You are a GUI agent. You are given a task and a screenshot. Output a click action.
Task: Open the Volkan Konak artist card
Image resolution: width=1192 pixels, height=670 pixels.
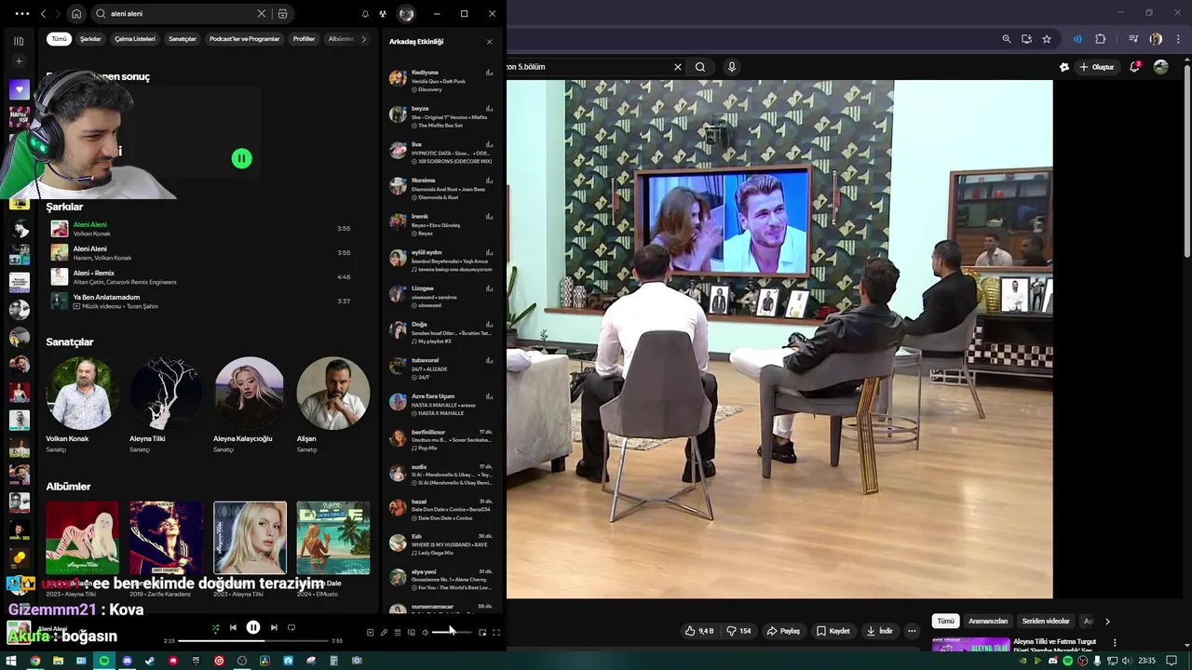(x=82, y=405)
